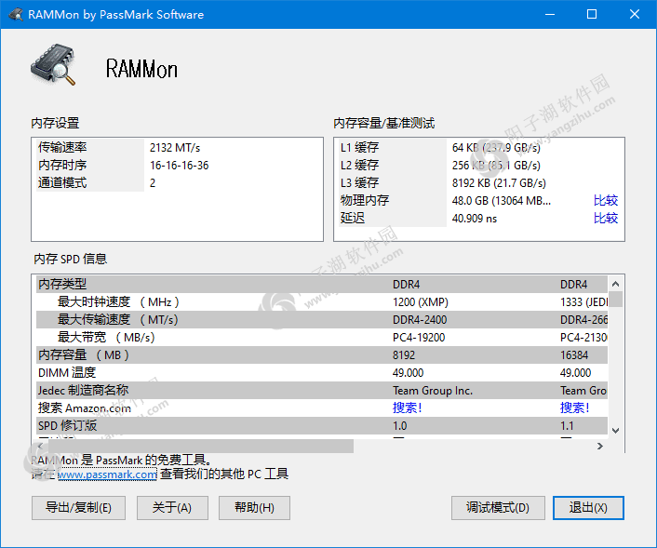
Task: Click 导出/复制(E) button
Action: tap(78, 508)
